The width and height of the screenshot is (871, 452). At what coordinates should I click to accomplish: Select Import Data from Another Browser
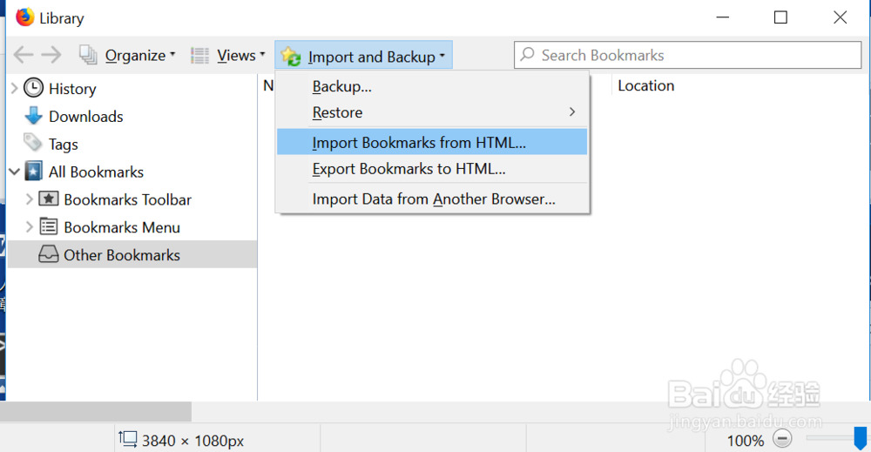coord(433,199)
